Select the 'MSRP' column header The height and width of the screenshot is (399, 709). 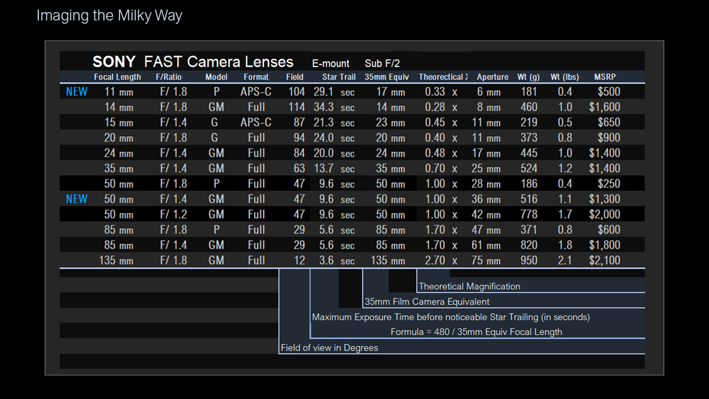tap(605, 77)
